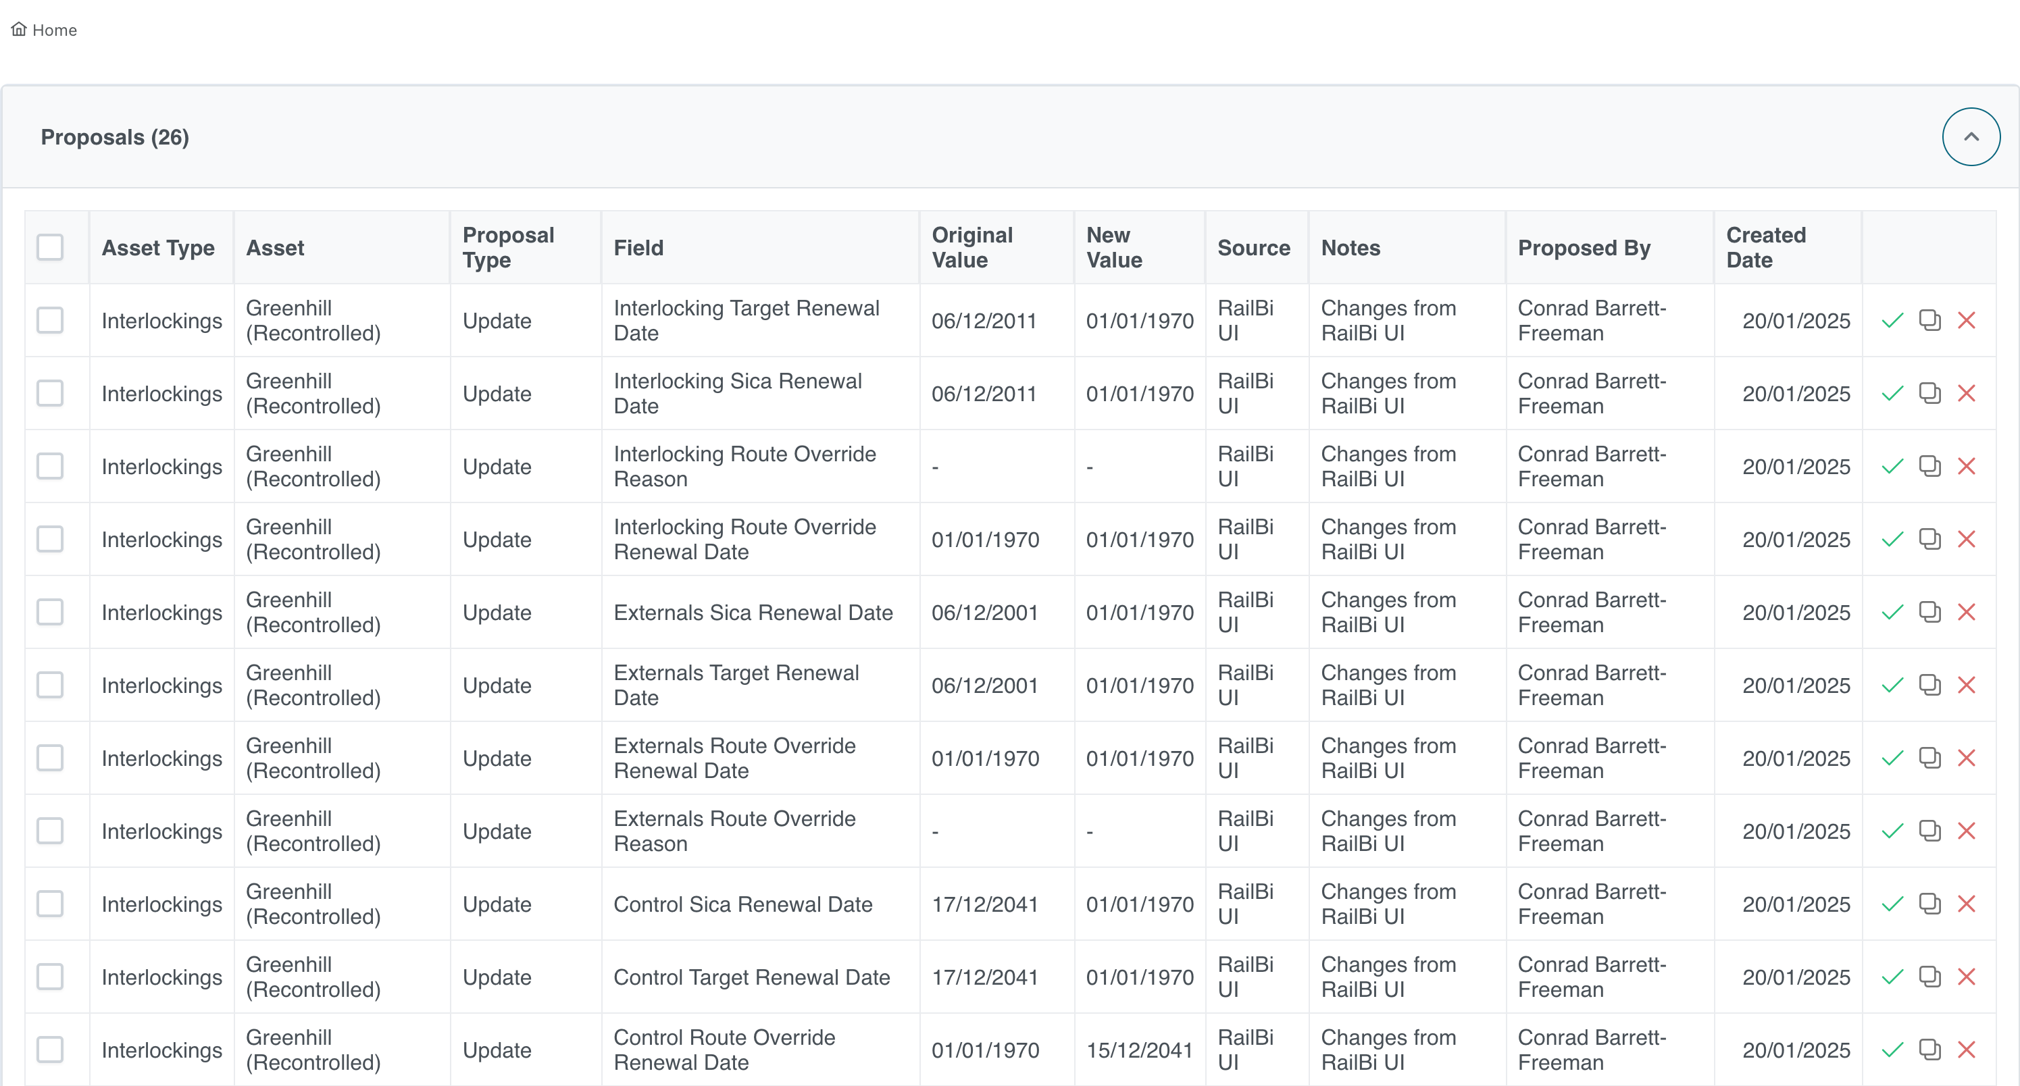The height and width of the screenshot is (1086, 2020).
Task: Approve the Control Target Renewal Date proposal
Action: (1892, 977)
